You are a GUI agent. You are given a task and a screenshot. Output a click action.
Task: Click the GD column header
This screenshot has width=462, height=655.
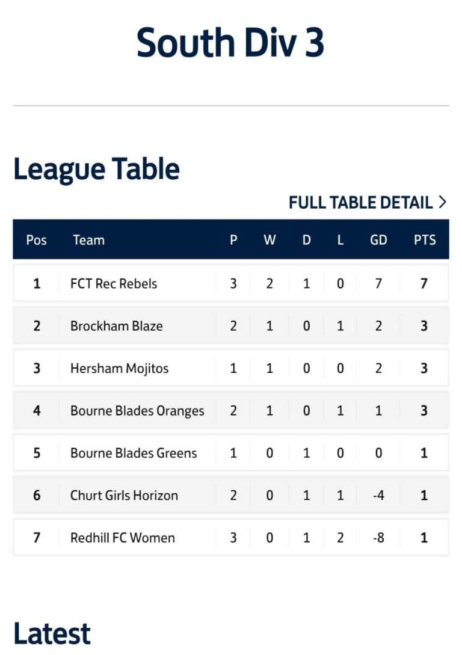click(x=378, y=240)
